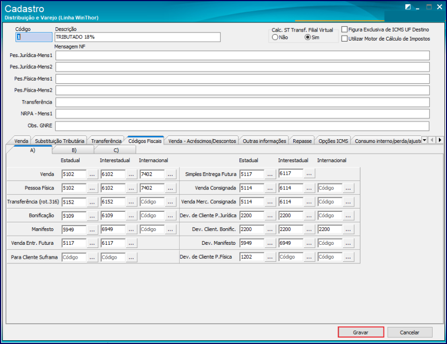Open the Venda - Acréscimos/Descontos tab
Viewport: 447px width, 344px height.
click(x=202, y=141)
